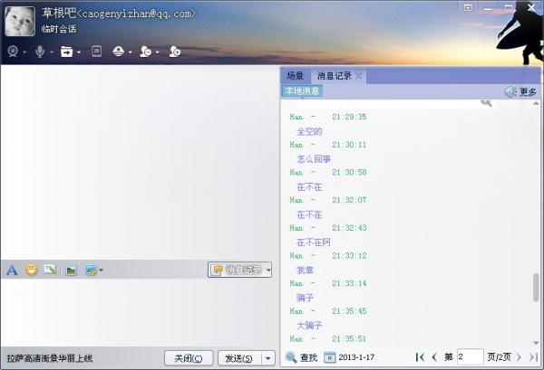Image resolution: width=544 pixels, height=370 pixels.
Task: Open the emoticon picker smiley icon
Action: coord(31,270)
